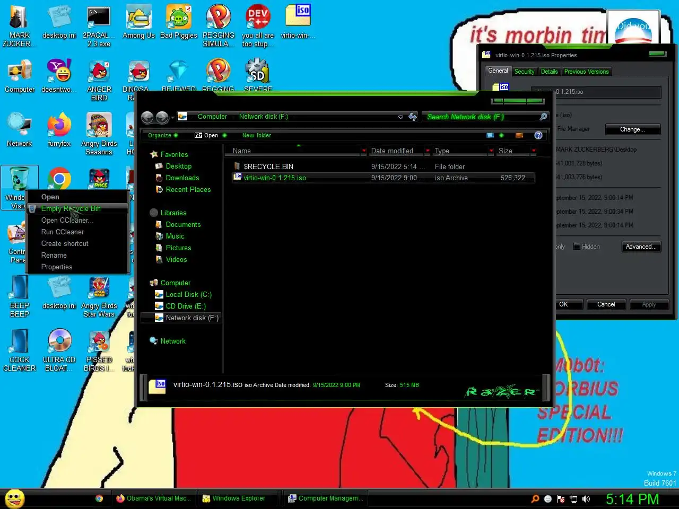Choose Empty Recycle Bin from context menu

(x=77, y=208)
